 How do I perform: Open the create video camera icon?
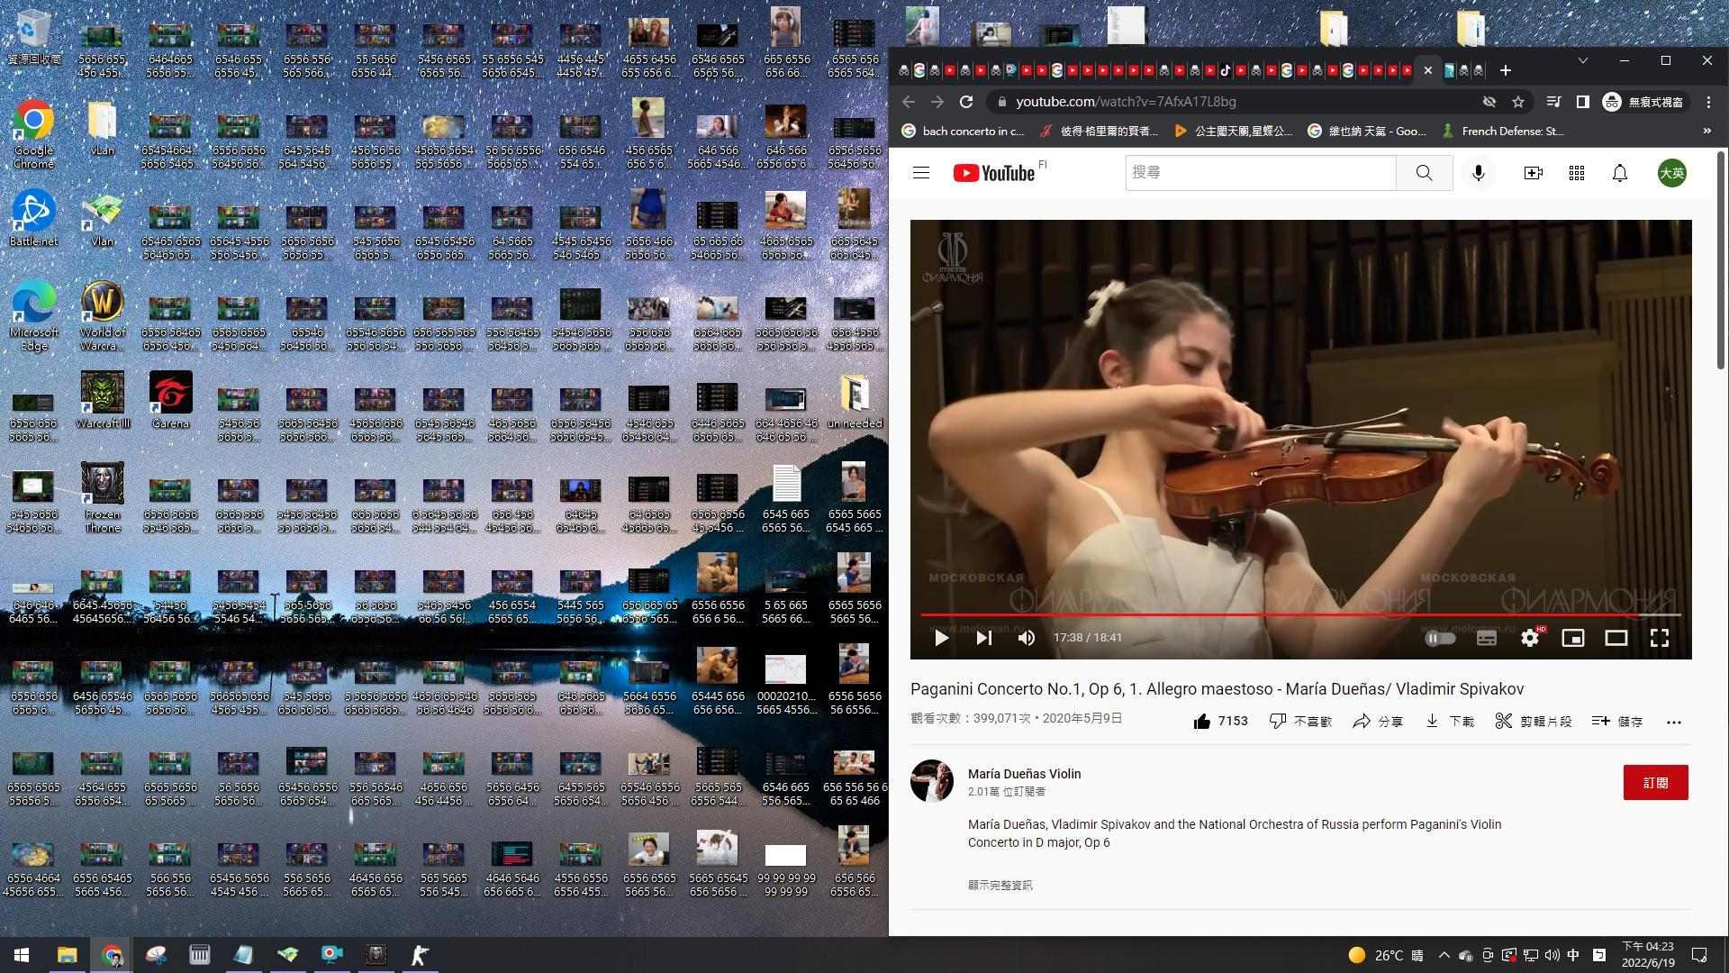click(x=1533, y=173)
